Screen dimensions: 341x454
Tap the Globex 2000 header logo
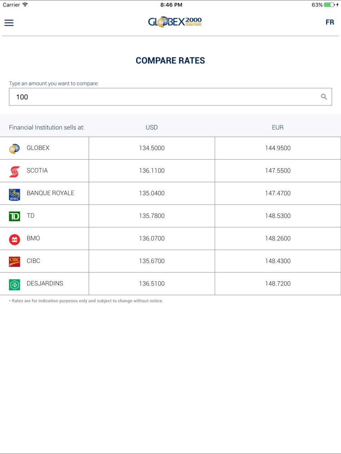pyautogui.click(x=175, y=22)
